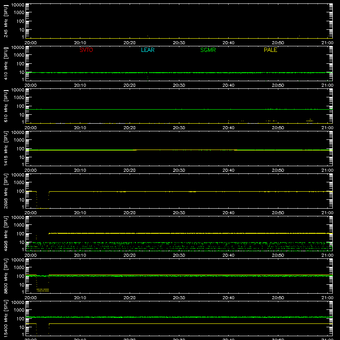The image size is (340, 340).
Task: Click the 1000 y-axis value on 2695 MHz plot
Action: pos(19,183)
